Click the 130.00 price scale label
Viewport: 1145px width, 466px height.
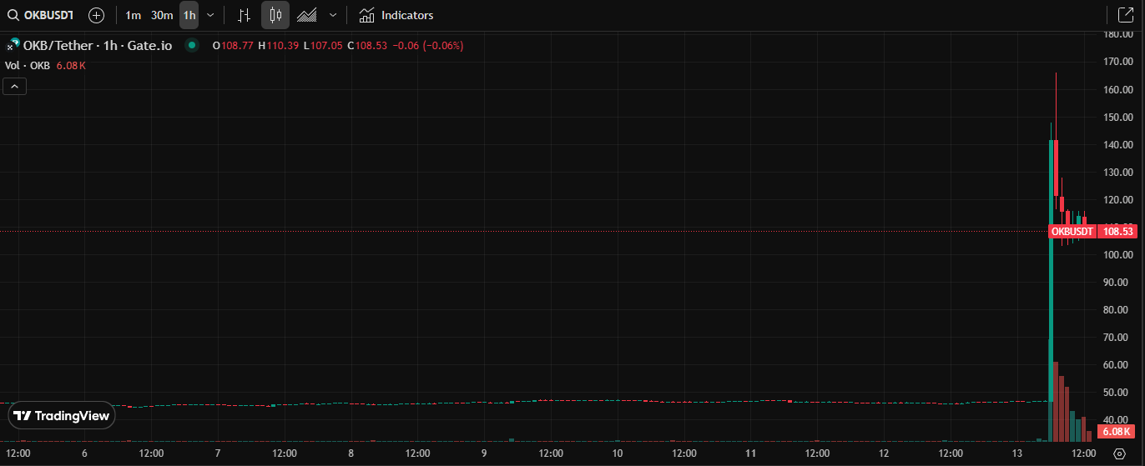point(1117,172)
